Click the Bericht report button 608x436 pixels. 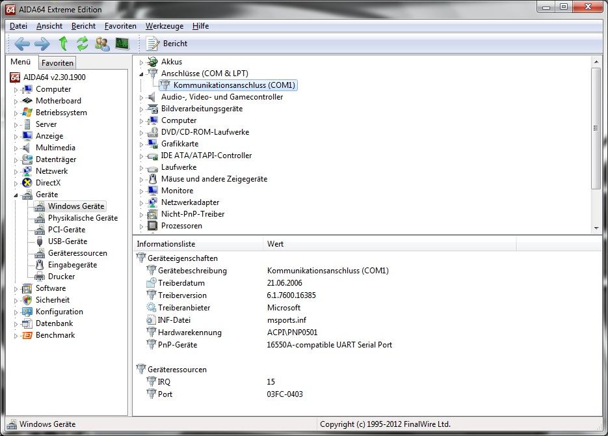pos(167,44)
